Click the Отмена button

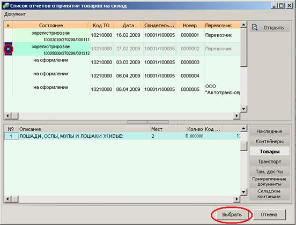click(x=269, y=214)
